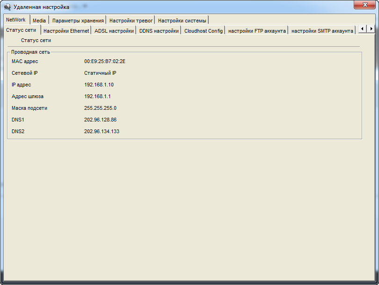
Task: Switch to the NetWork tab
Action: point(16,20)
